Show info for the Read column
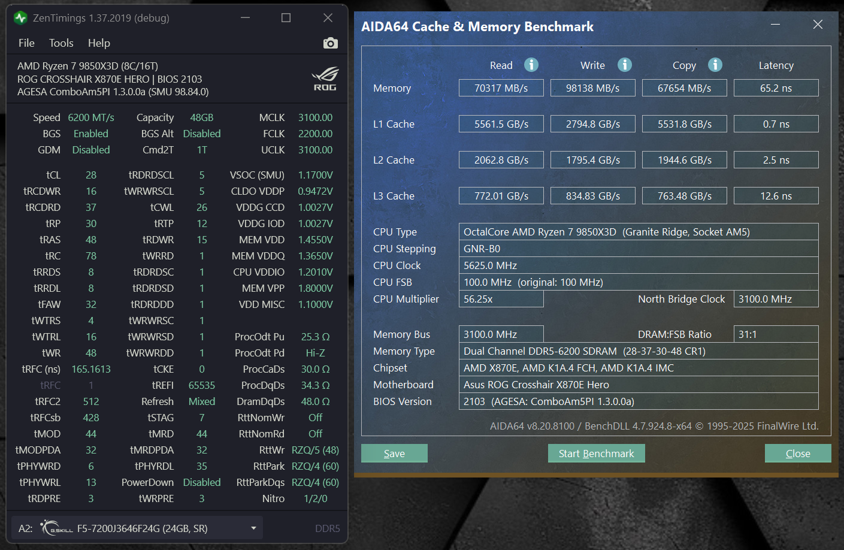This screenshot has height=550, width=844. 531,65
